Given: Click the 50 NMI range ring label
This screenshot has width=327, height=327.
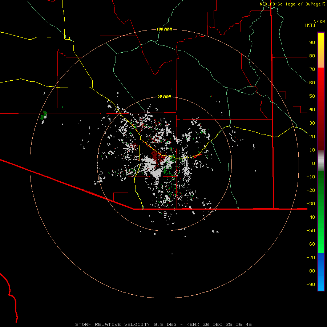Looking at the screenshot, I should pos(164,96).
